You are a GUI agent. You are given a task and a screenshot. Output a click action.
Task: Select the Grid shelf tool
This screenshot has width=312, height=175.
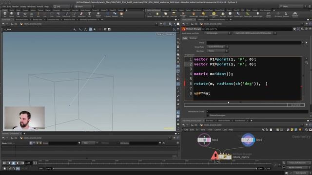click(31, 14)
